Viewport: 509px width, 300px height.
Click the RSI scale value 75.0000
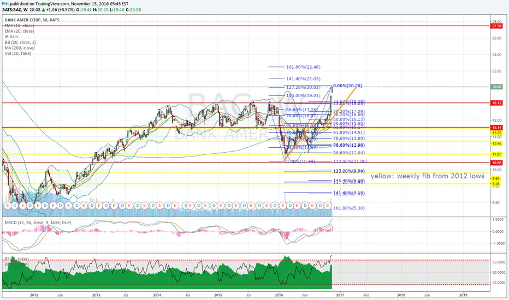point(499,262)
